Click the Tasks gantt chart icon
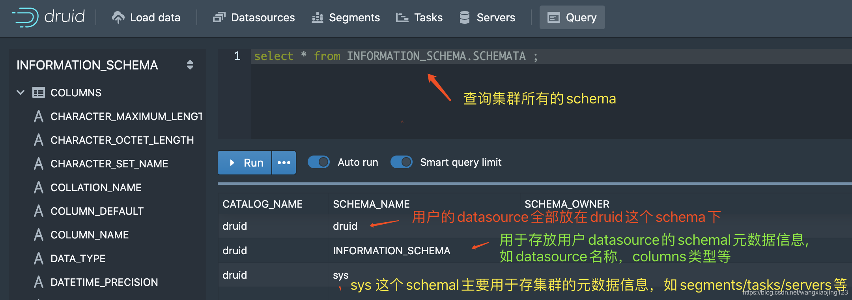 pyautogui.click(x=402, y=17)
